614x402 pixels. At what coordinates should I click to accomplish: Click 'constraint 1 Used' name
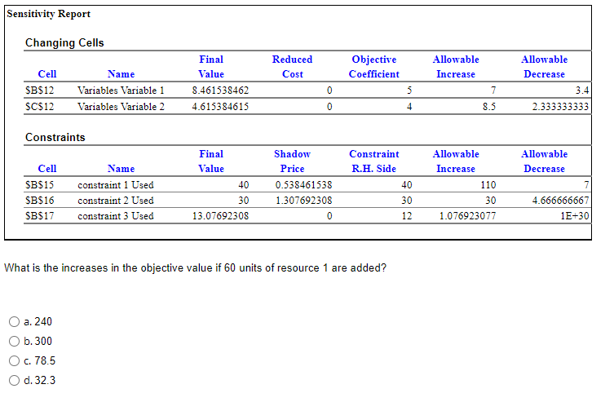(116, 185)
